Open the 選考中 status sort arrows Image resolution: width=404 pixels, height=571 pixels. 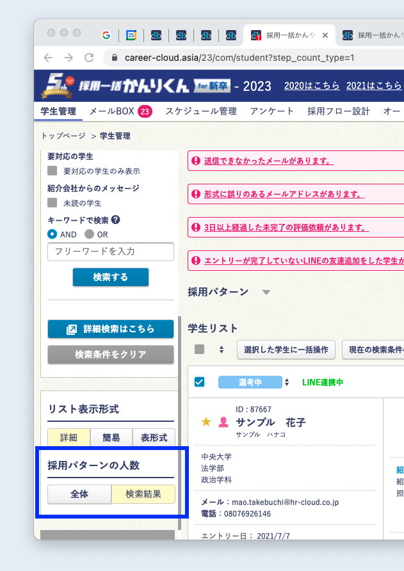click(x=287, y=382)
